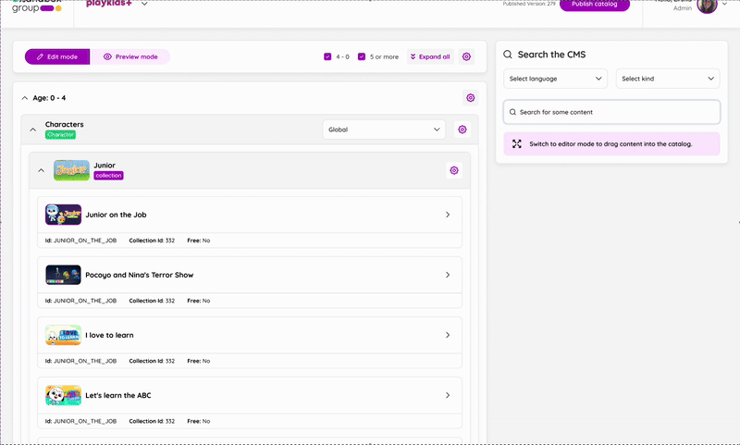Click Pocoyo and Nina's Terror Show thumbnail
Viewport: 740px width, 445px height.
[x=63, y=275]
